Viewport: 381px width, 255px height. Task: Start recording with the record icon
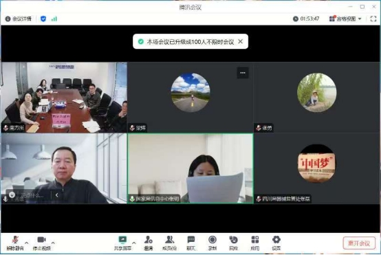pyautogui.click(x=213, y=240)
